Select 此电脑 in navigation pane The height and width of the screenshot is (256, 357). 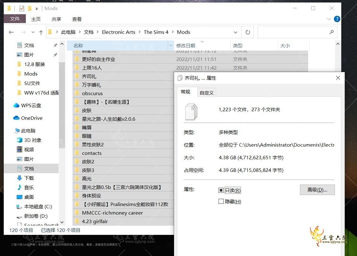(x=28, y=131)
